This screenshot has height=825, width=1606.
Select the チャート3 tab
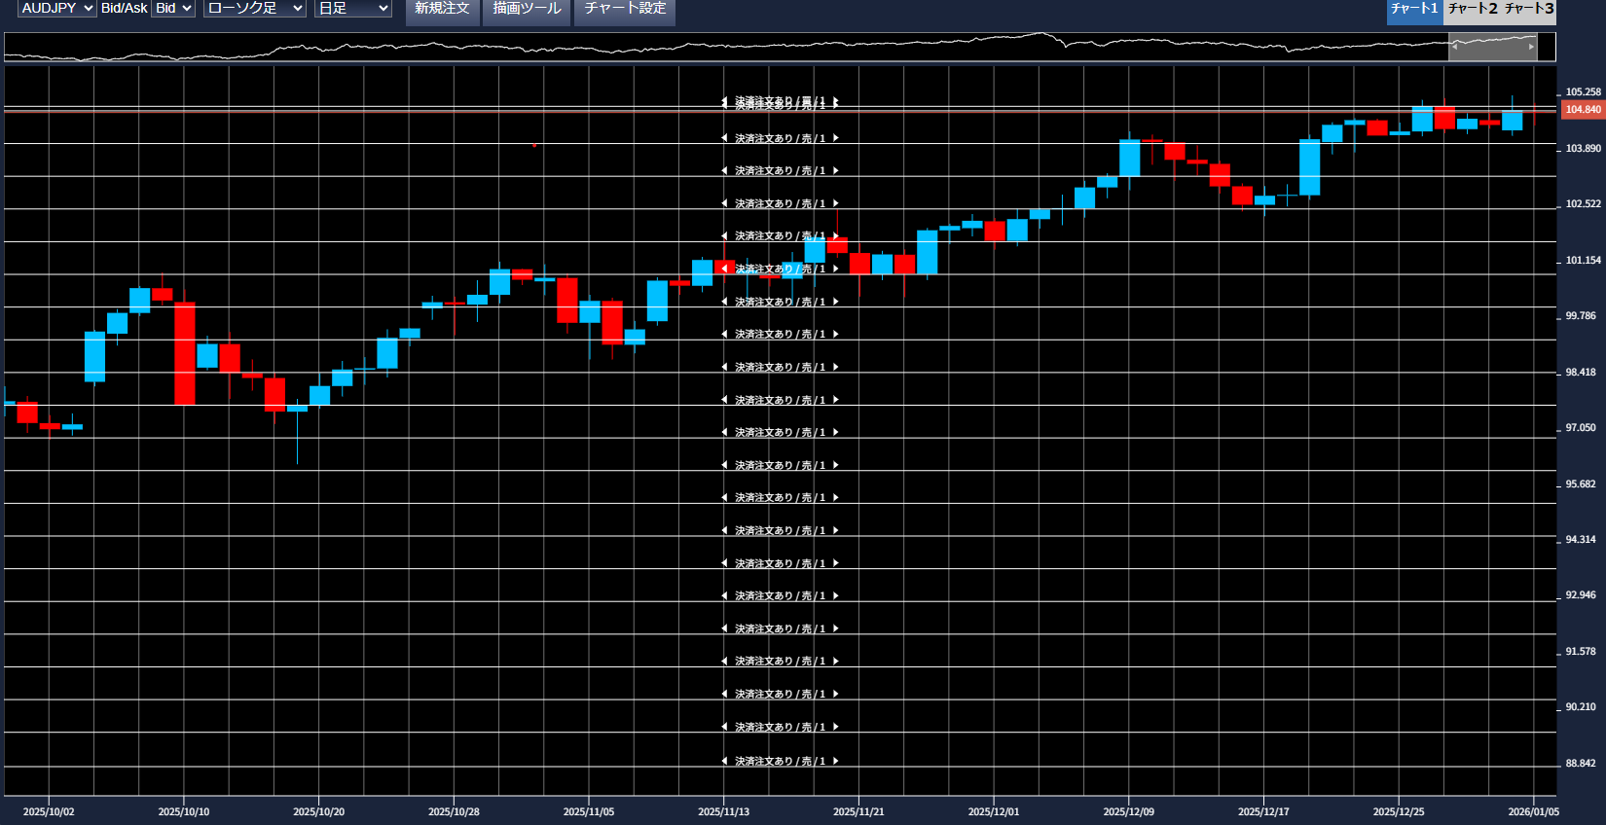click(x=1529, y=9)
